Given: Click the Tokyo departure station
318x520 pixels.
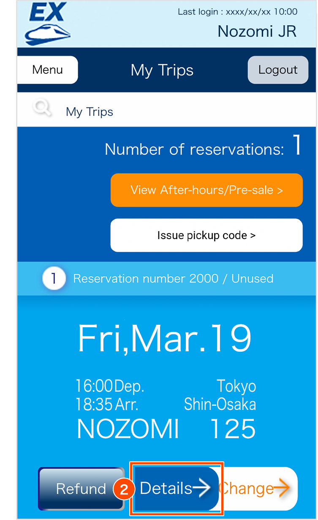Looking at the screenshot, I should 236,386.
